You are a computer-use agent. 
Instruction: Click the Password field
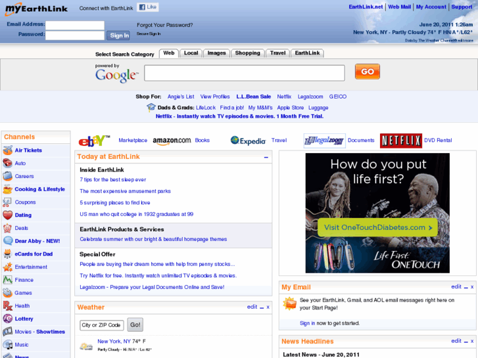[x=75, y=35]
